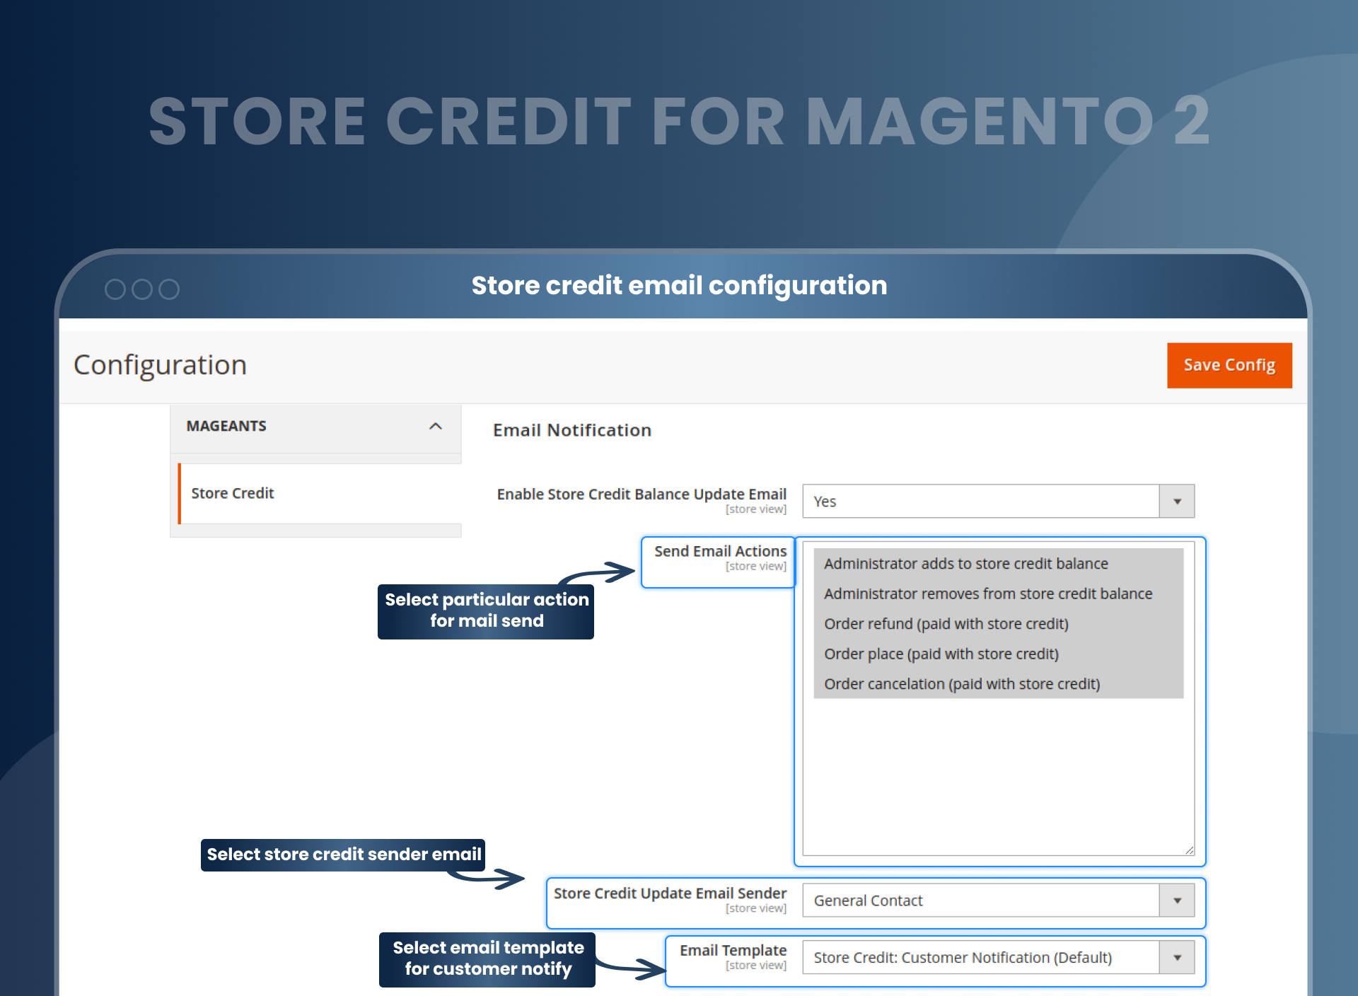Viewport: 1358px width, 996px height.
Task: Select 'Order place (paid with store credit)'
Action: click(998, 654)
